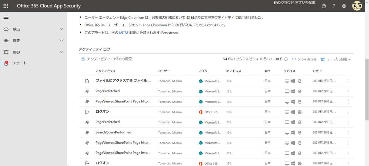Click the ユーザー column header
369x166 pixels.
(x=164, y=71)
